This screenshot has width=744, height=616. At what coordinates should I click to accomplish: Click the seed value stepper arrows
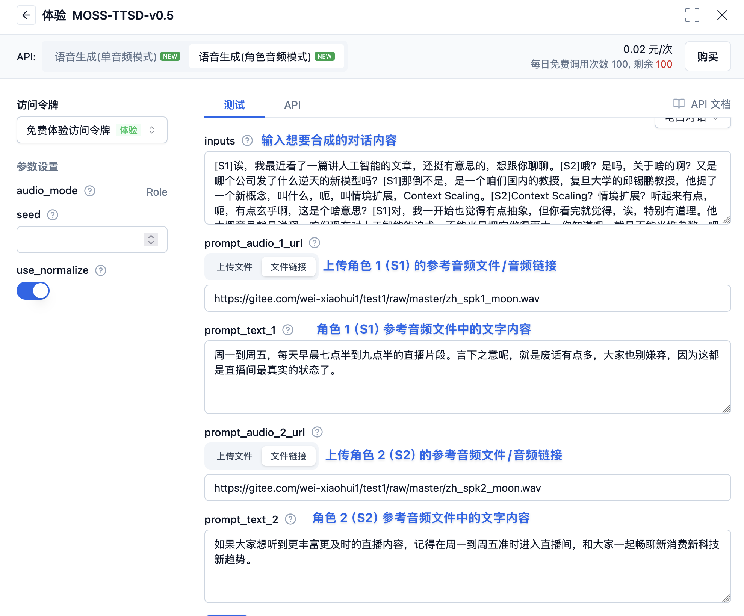[x=151, y=240]
